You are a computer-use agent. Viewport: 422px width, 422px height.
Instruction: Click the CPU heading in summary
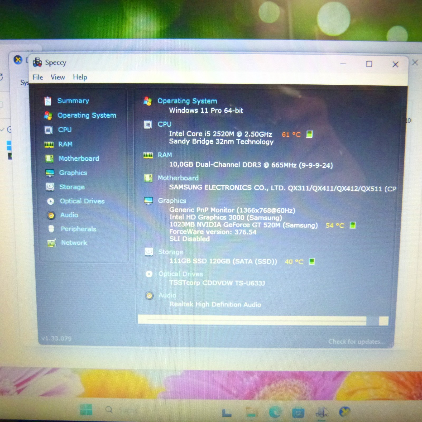point(165,124)
